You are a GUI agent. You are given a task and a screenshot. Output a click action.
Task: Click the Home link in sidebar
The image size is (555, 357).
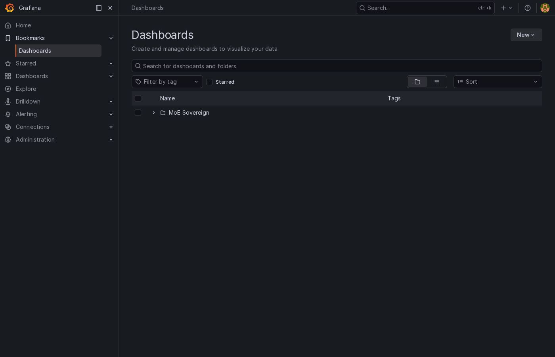coord(23,25)
